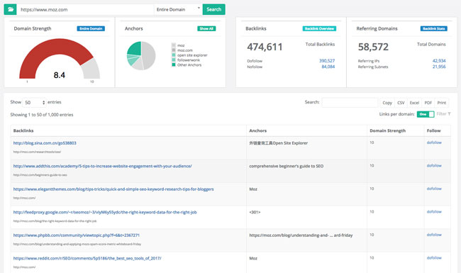The image size is (461, 273).
Task: Open the Backlink Overview tab badge
Action: (x=319, y=28)
